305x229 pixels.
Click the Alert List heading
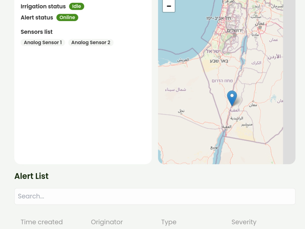[x=31, y=176]
